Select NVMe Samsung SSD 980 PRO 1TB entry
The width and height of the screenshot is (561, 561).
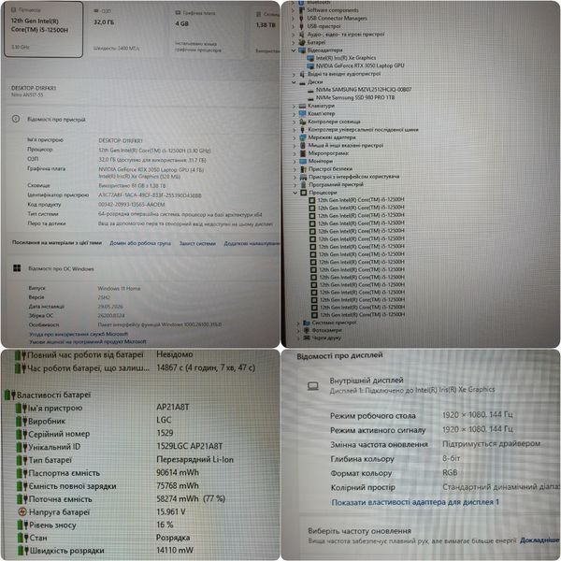pos(355,97)
